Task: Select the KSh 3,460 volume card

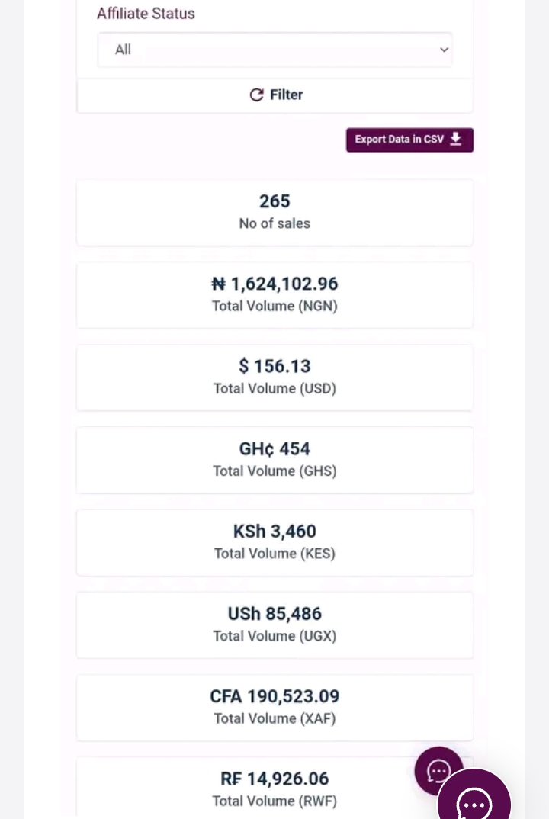Action: 274,541
